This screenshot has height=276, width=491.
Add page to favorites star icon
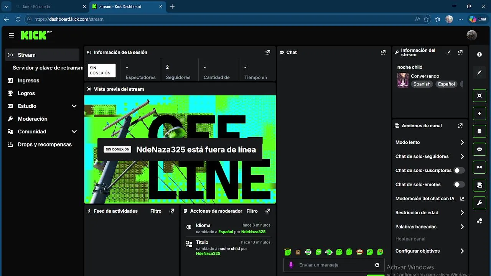coord(426,19)
